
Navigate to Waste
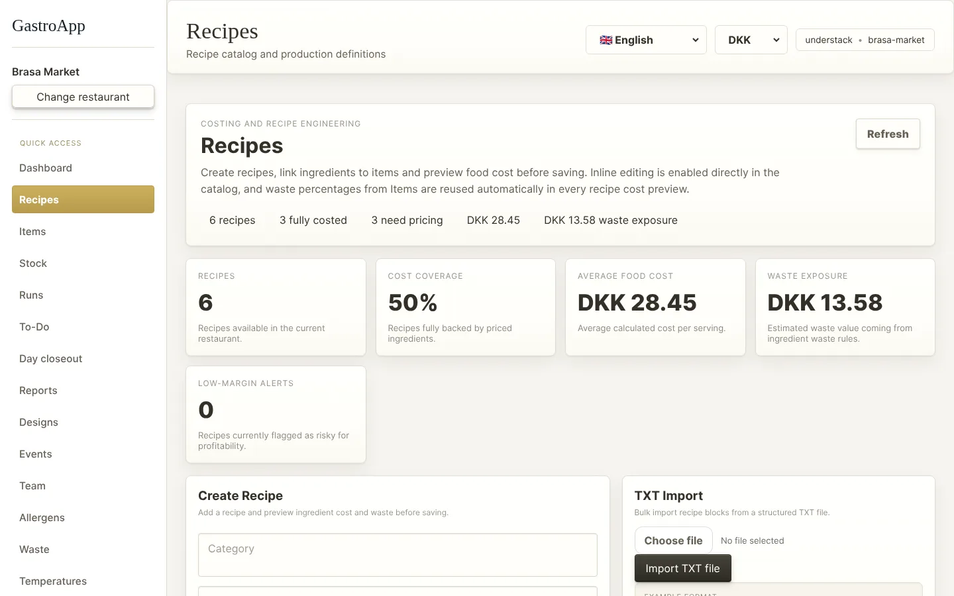click(83, 550)
